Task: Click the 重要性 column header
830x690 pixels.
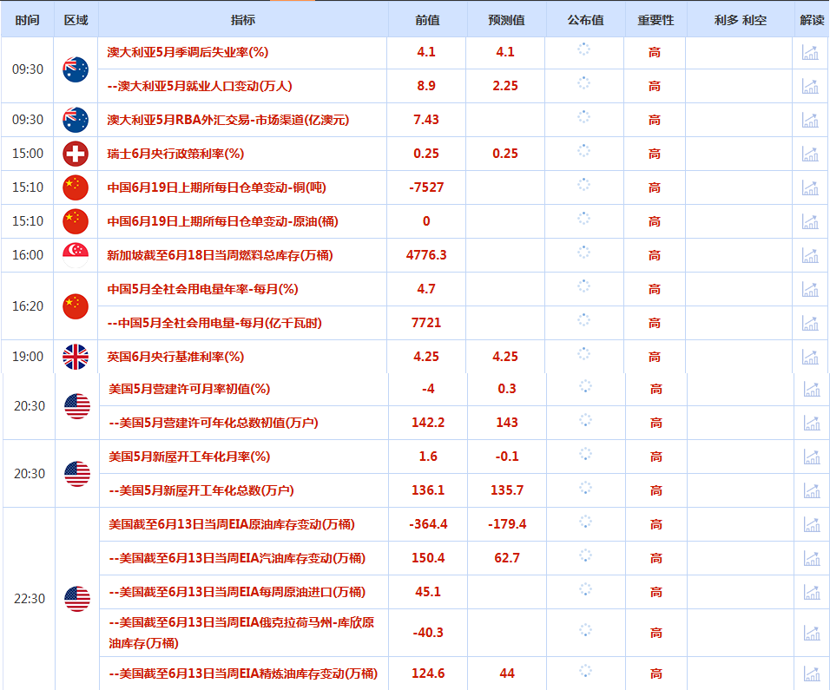Action: 655,20
